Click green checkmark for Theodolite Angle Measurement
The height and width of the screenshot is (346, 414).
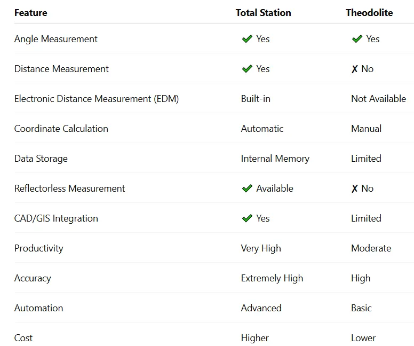(x=357, y=39)
